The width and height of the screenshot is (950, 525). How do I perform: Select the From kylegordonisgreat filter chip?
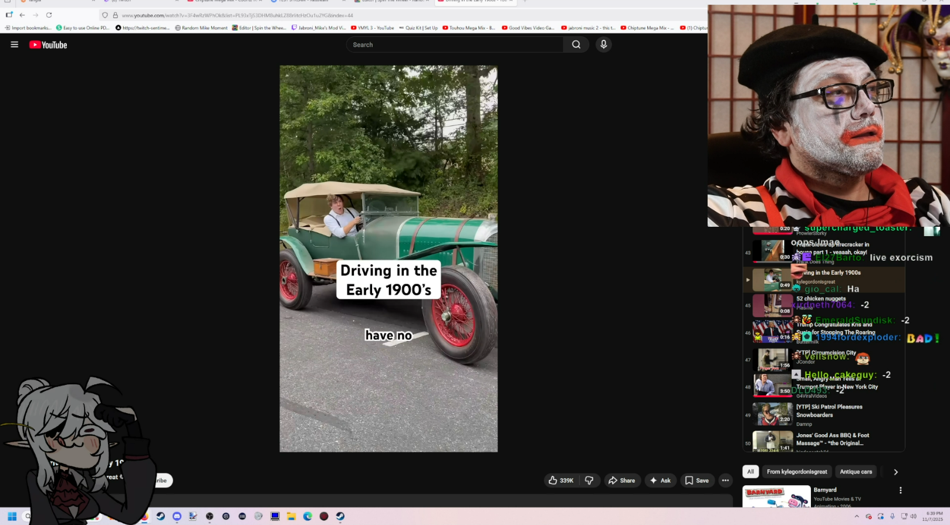pyautogui.click(x=797, y=472)
